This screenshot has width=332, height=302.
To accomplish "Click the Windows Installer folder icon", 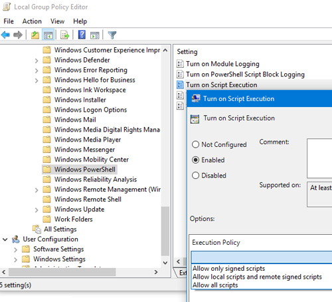I will [46, 100].
